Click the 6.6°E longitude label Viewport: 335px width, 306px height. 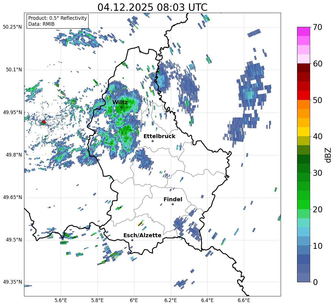[x=244, y=300]
